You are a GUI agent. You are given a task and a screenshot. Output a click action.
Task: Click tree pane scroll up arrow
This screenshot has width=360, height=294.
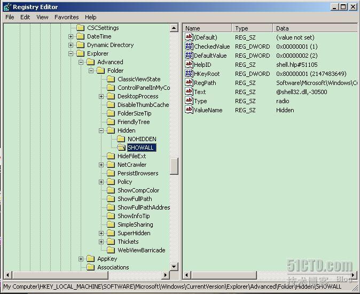coord(174,28)
